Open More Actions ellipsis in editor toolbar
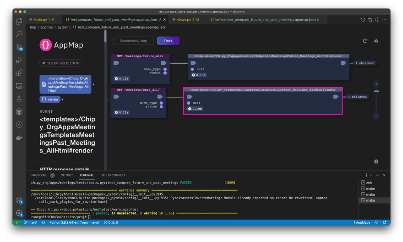 point(384,20)
